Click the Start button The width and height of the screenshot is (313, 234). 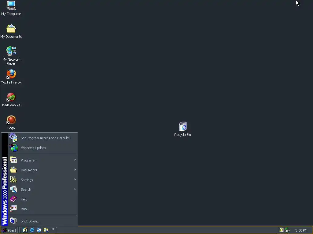point(9,230)
